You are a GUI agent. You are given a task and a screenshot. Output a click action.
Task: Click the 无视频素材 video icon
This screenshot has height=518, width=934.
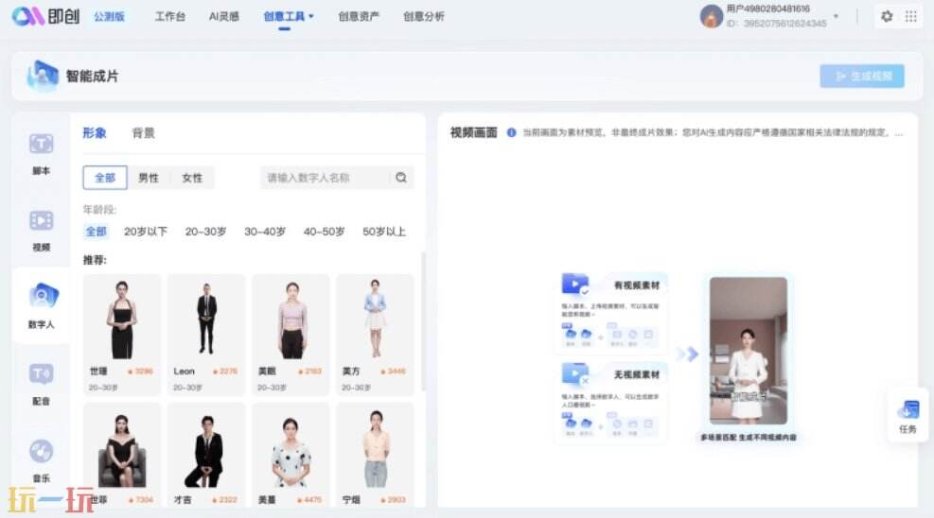click(x=574, y=373)
